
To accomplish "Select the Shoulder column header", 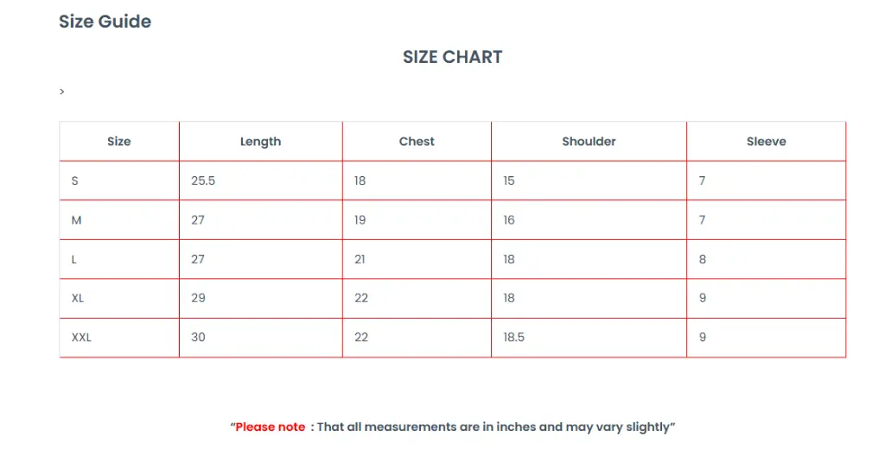I will [x=589, y=142].
